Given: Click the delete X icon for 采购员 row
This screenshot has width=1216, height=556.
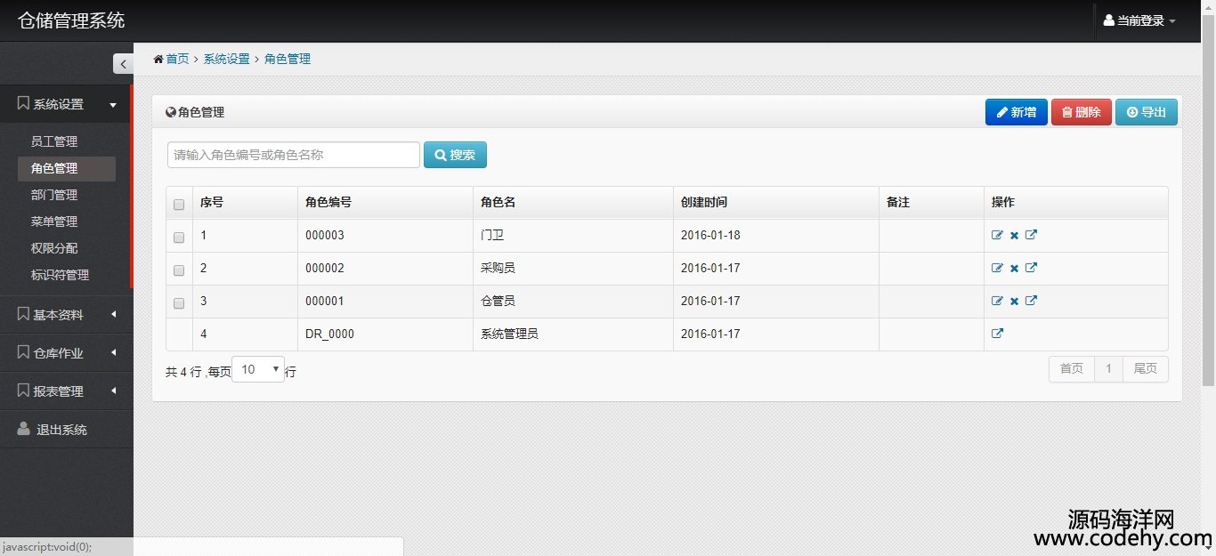Looking at the screenshot, I should (1014, 269).
